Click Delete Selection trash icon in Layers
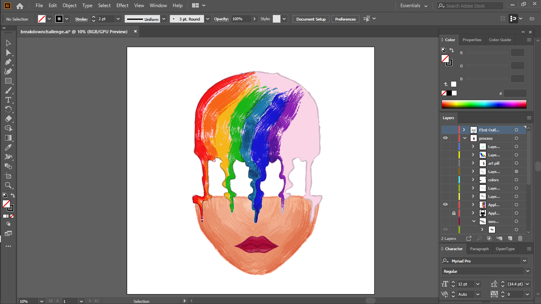Image resolution: width=541 pixels, height=304 pixels. (x=520, y=238)
